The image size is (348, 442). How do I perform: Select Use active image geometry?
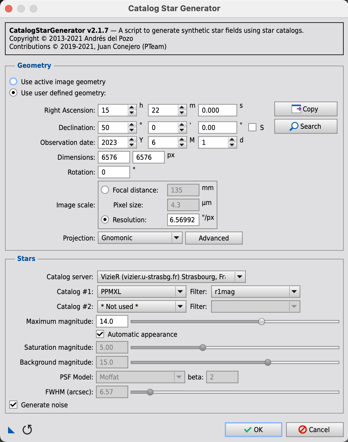(x=13, y=81)
